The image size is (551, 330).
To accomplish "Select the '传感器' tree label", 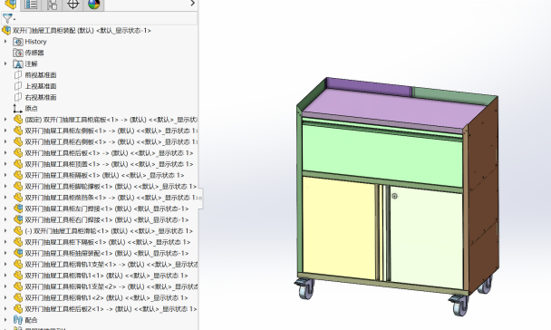I will [34, 53].
